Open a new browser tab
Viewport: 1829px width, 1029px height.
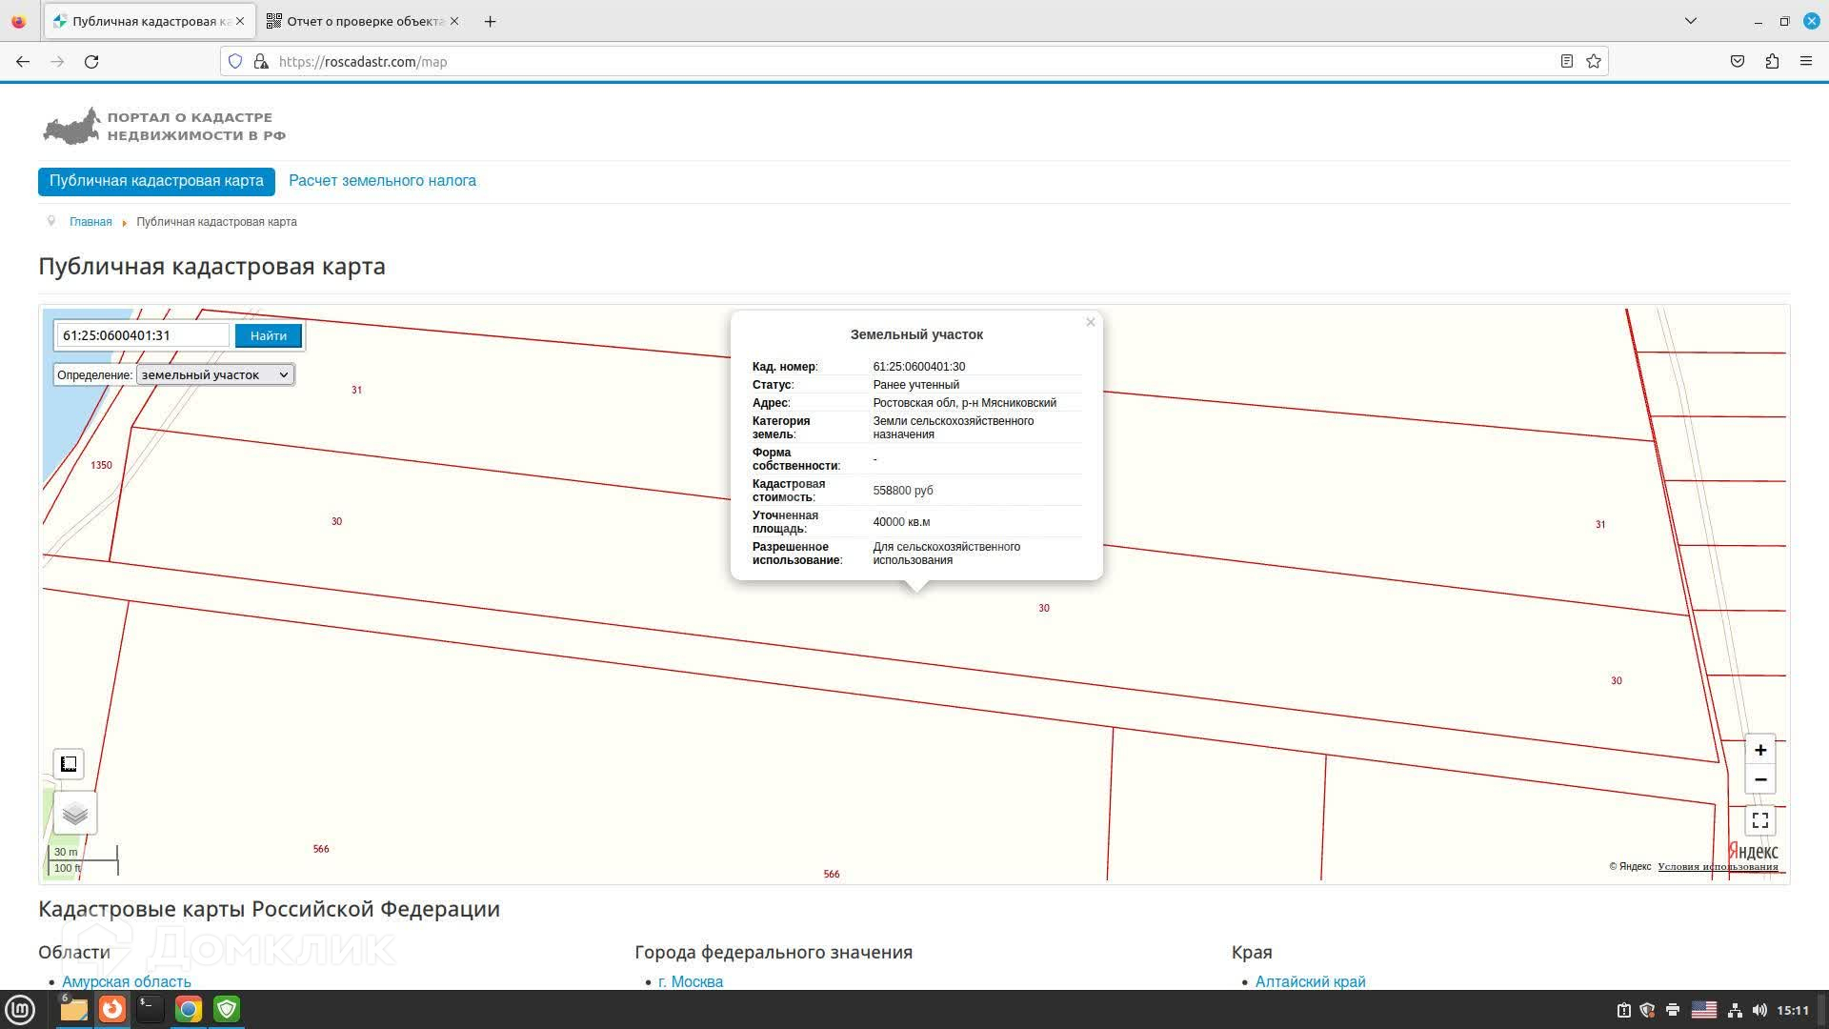(490, 21)
